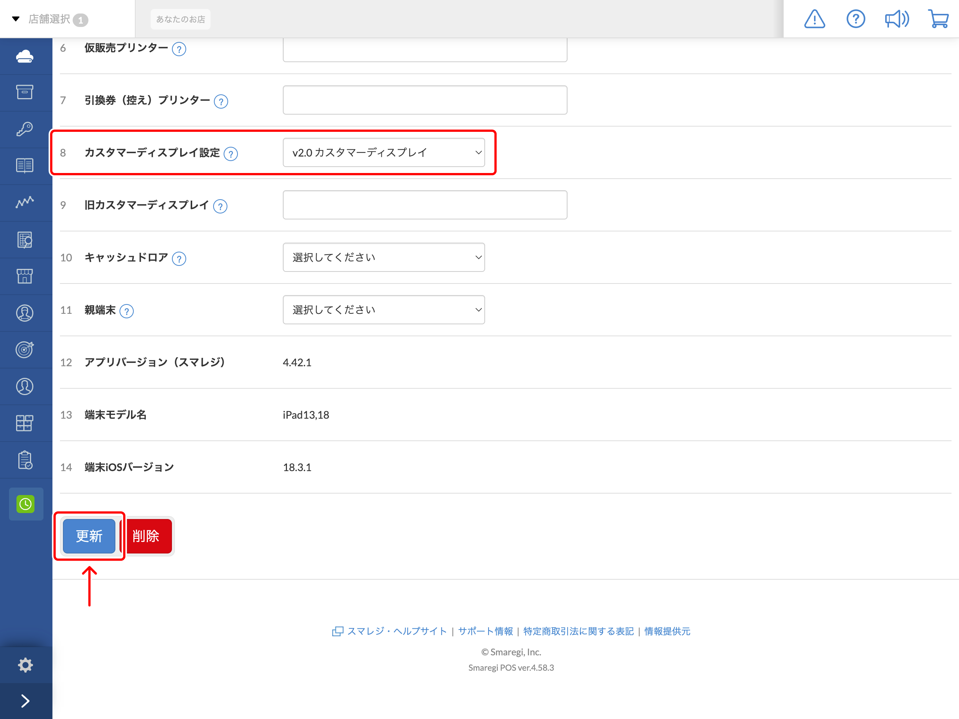Screen dimensions: 959x719
Task: Open the sales analysis graph sidebar icon
Action: [25, 202]
